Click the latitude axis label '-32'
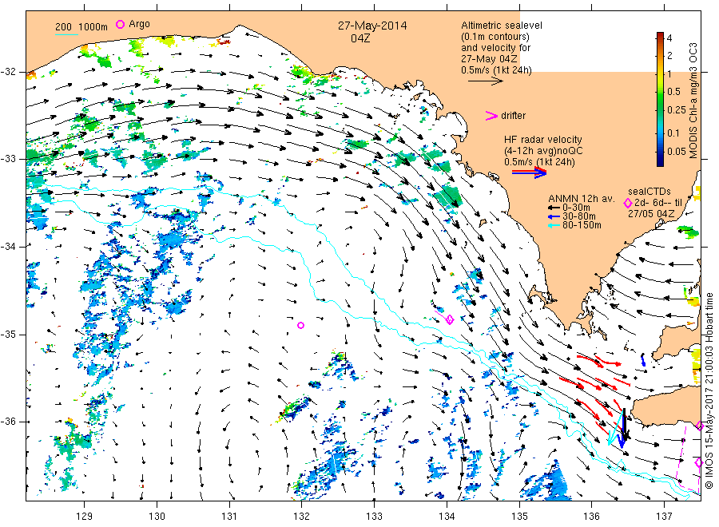 8,72
